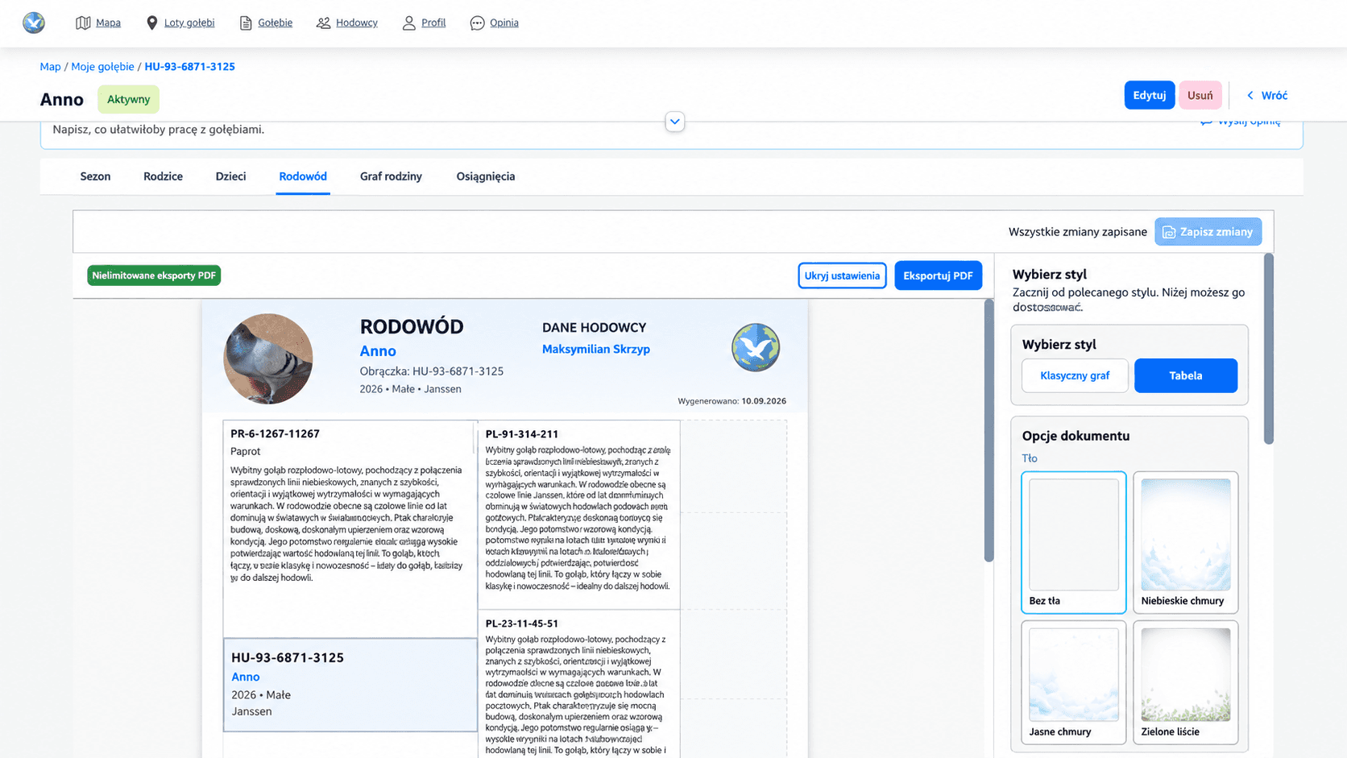Click the breeder globe logo in pedigree
1347x758 pixels.
point(756,347)
